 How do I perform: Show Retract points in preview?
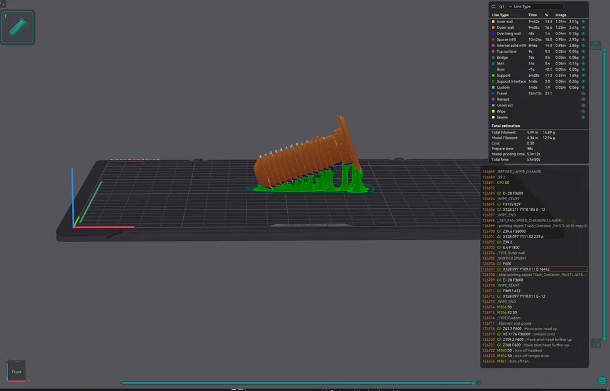click(583, 99)
